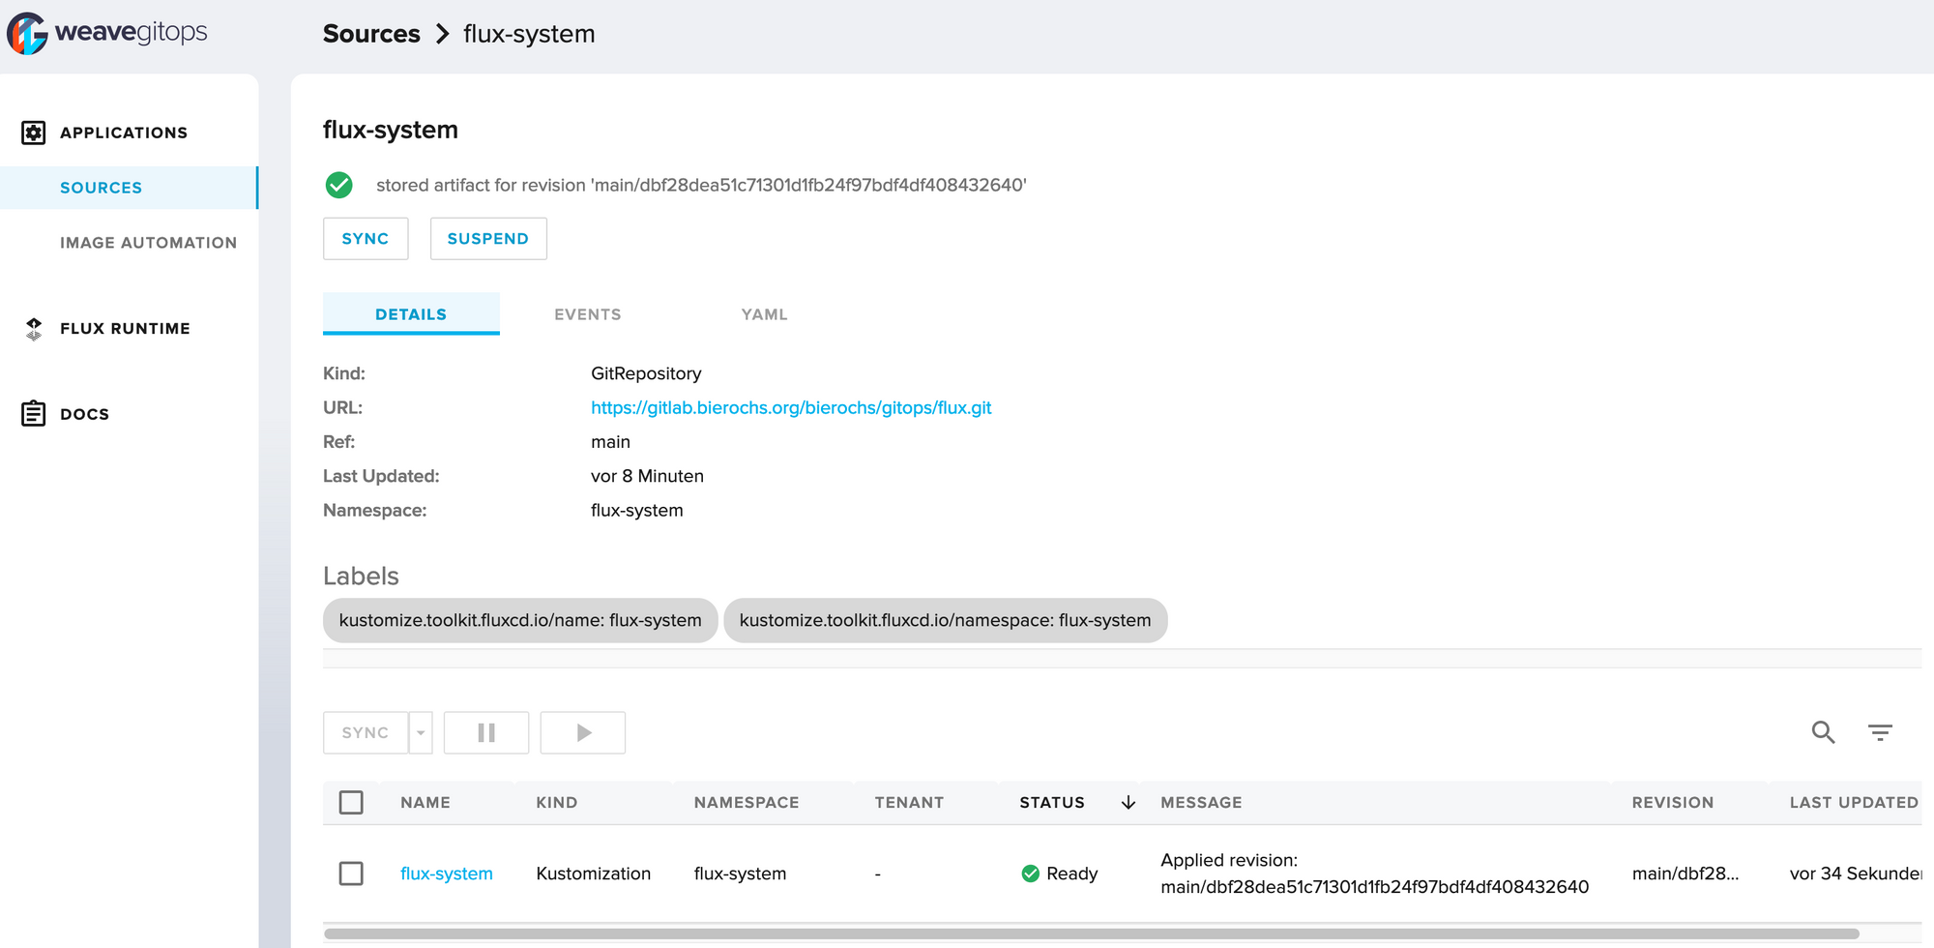This screenshot has width=1934, height=948.
Task: Sort the table by Name column
Action: pyautogui.click(x=425, y=803)
